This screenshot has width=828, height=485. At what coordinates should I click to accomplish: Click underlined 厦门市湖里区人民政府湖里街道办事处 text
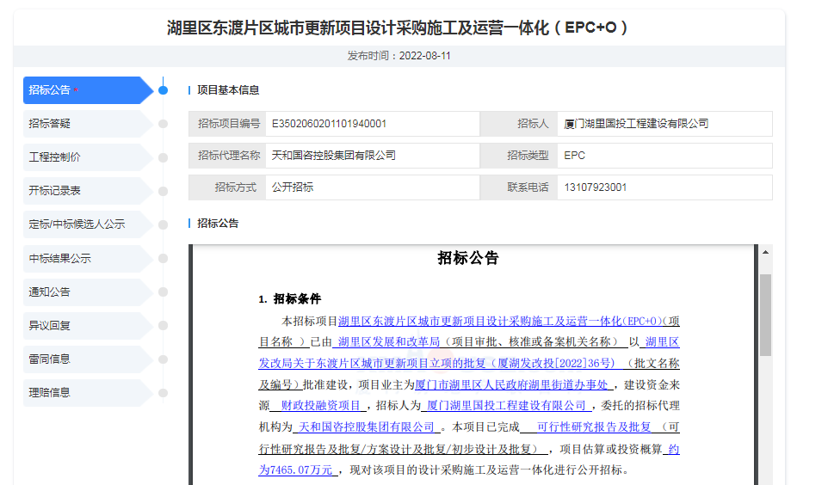(511, 384)
